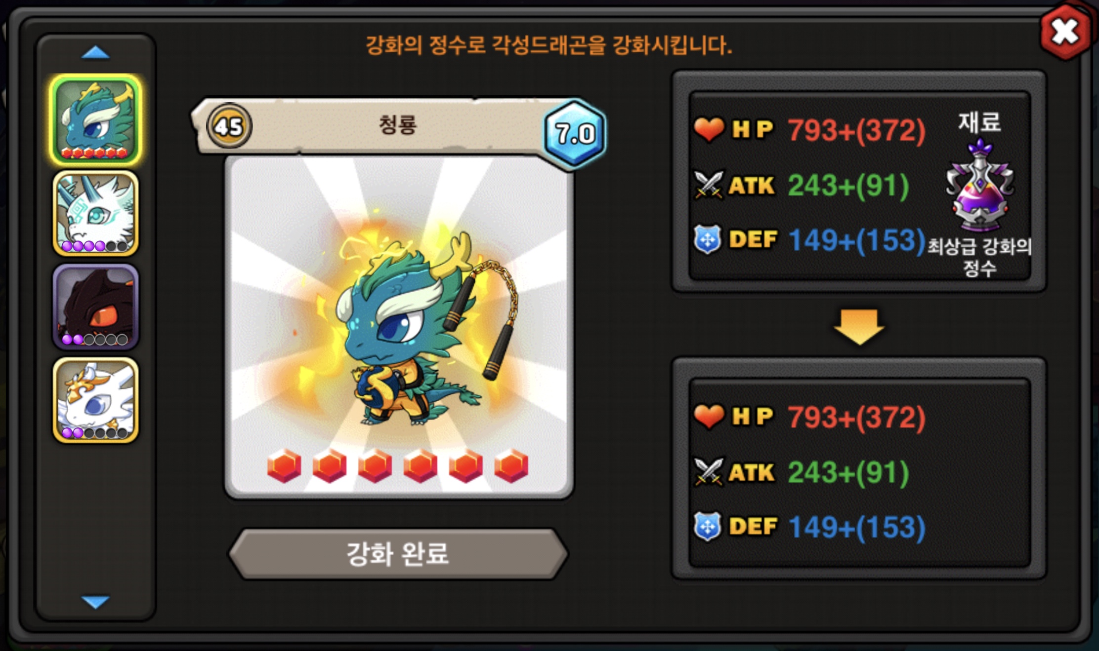This screenshot has width=1099, height=651.
Task: Click the shield DEF icon in lower stats
Action: (708, 527)
